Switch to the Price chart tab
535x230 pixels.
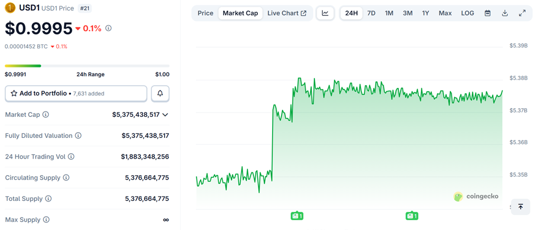tap(205, 13)
